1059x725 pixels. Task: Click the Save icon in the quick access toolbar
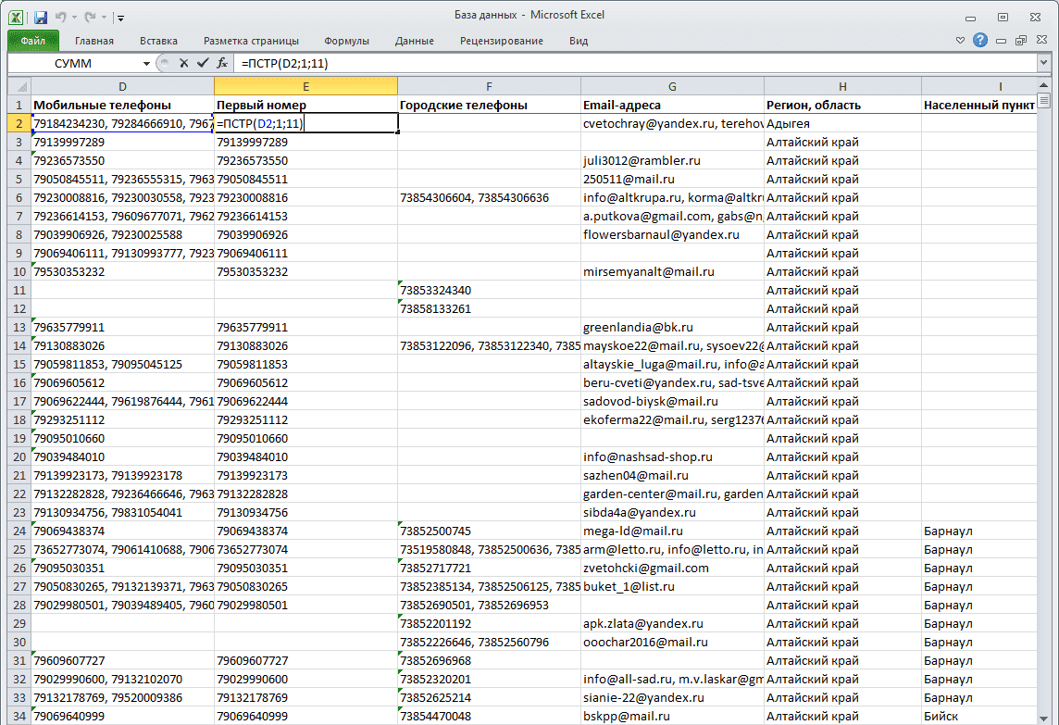click(x=41, y=17)
